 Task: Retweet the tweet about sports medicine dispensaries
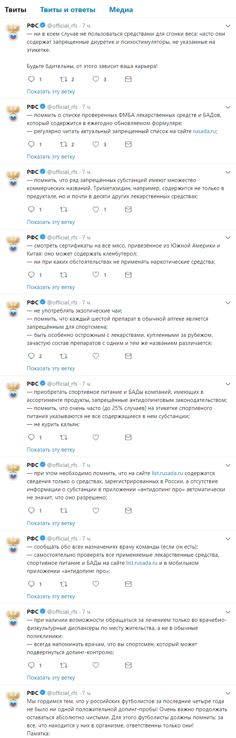63,665
